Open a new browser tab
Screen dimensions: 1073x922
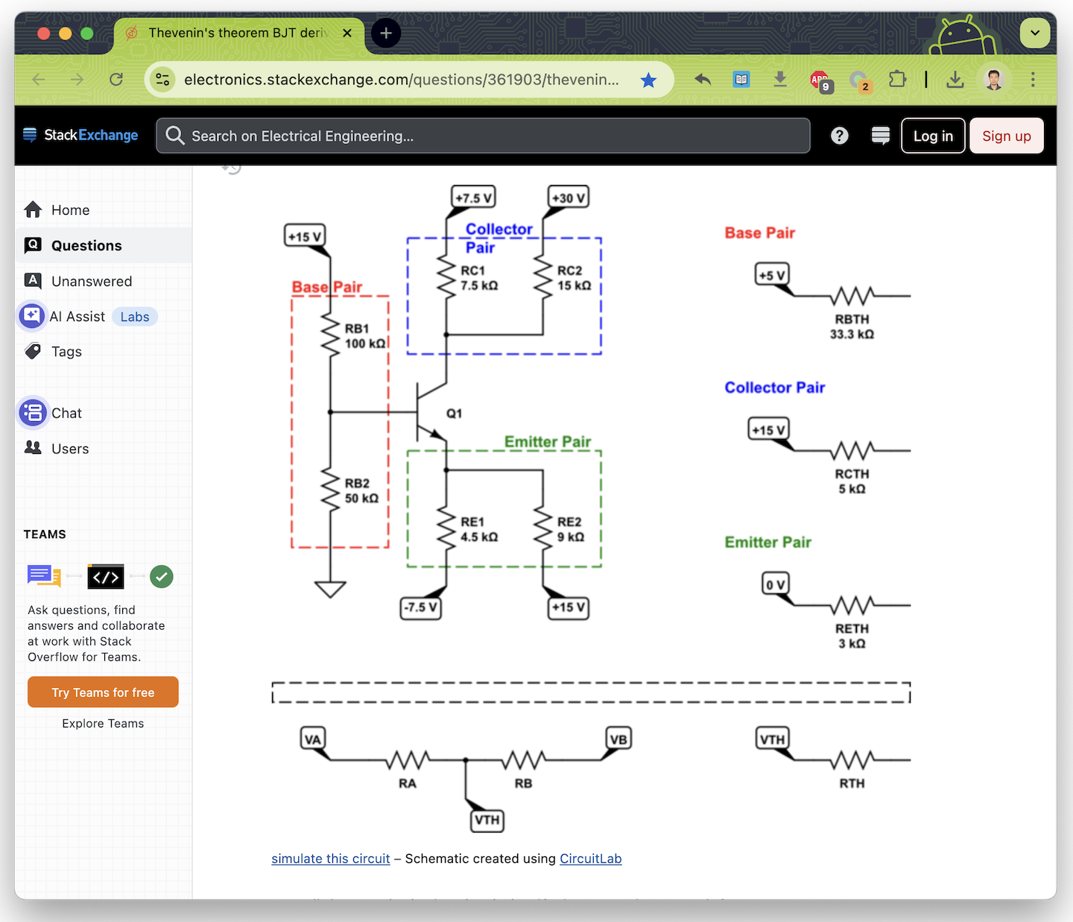click(x=386, y=33)
